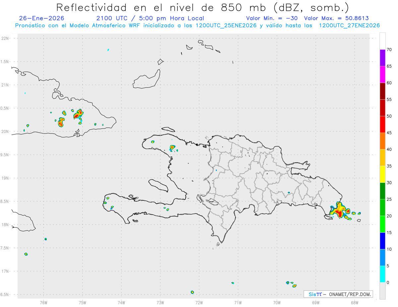Click the "2100 UTC / 5:00 pm Hora Local" text
This screenshot has height=307, width=398.
coord(150,18)
